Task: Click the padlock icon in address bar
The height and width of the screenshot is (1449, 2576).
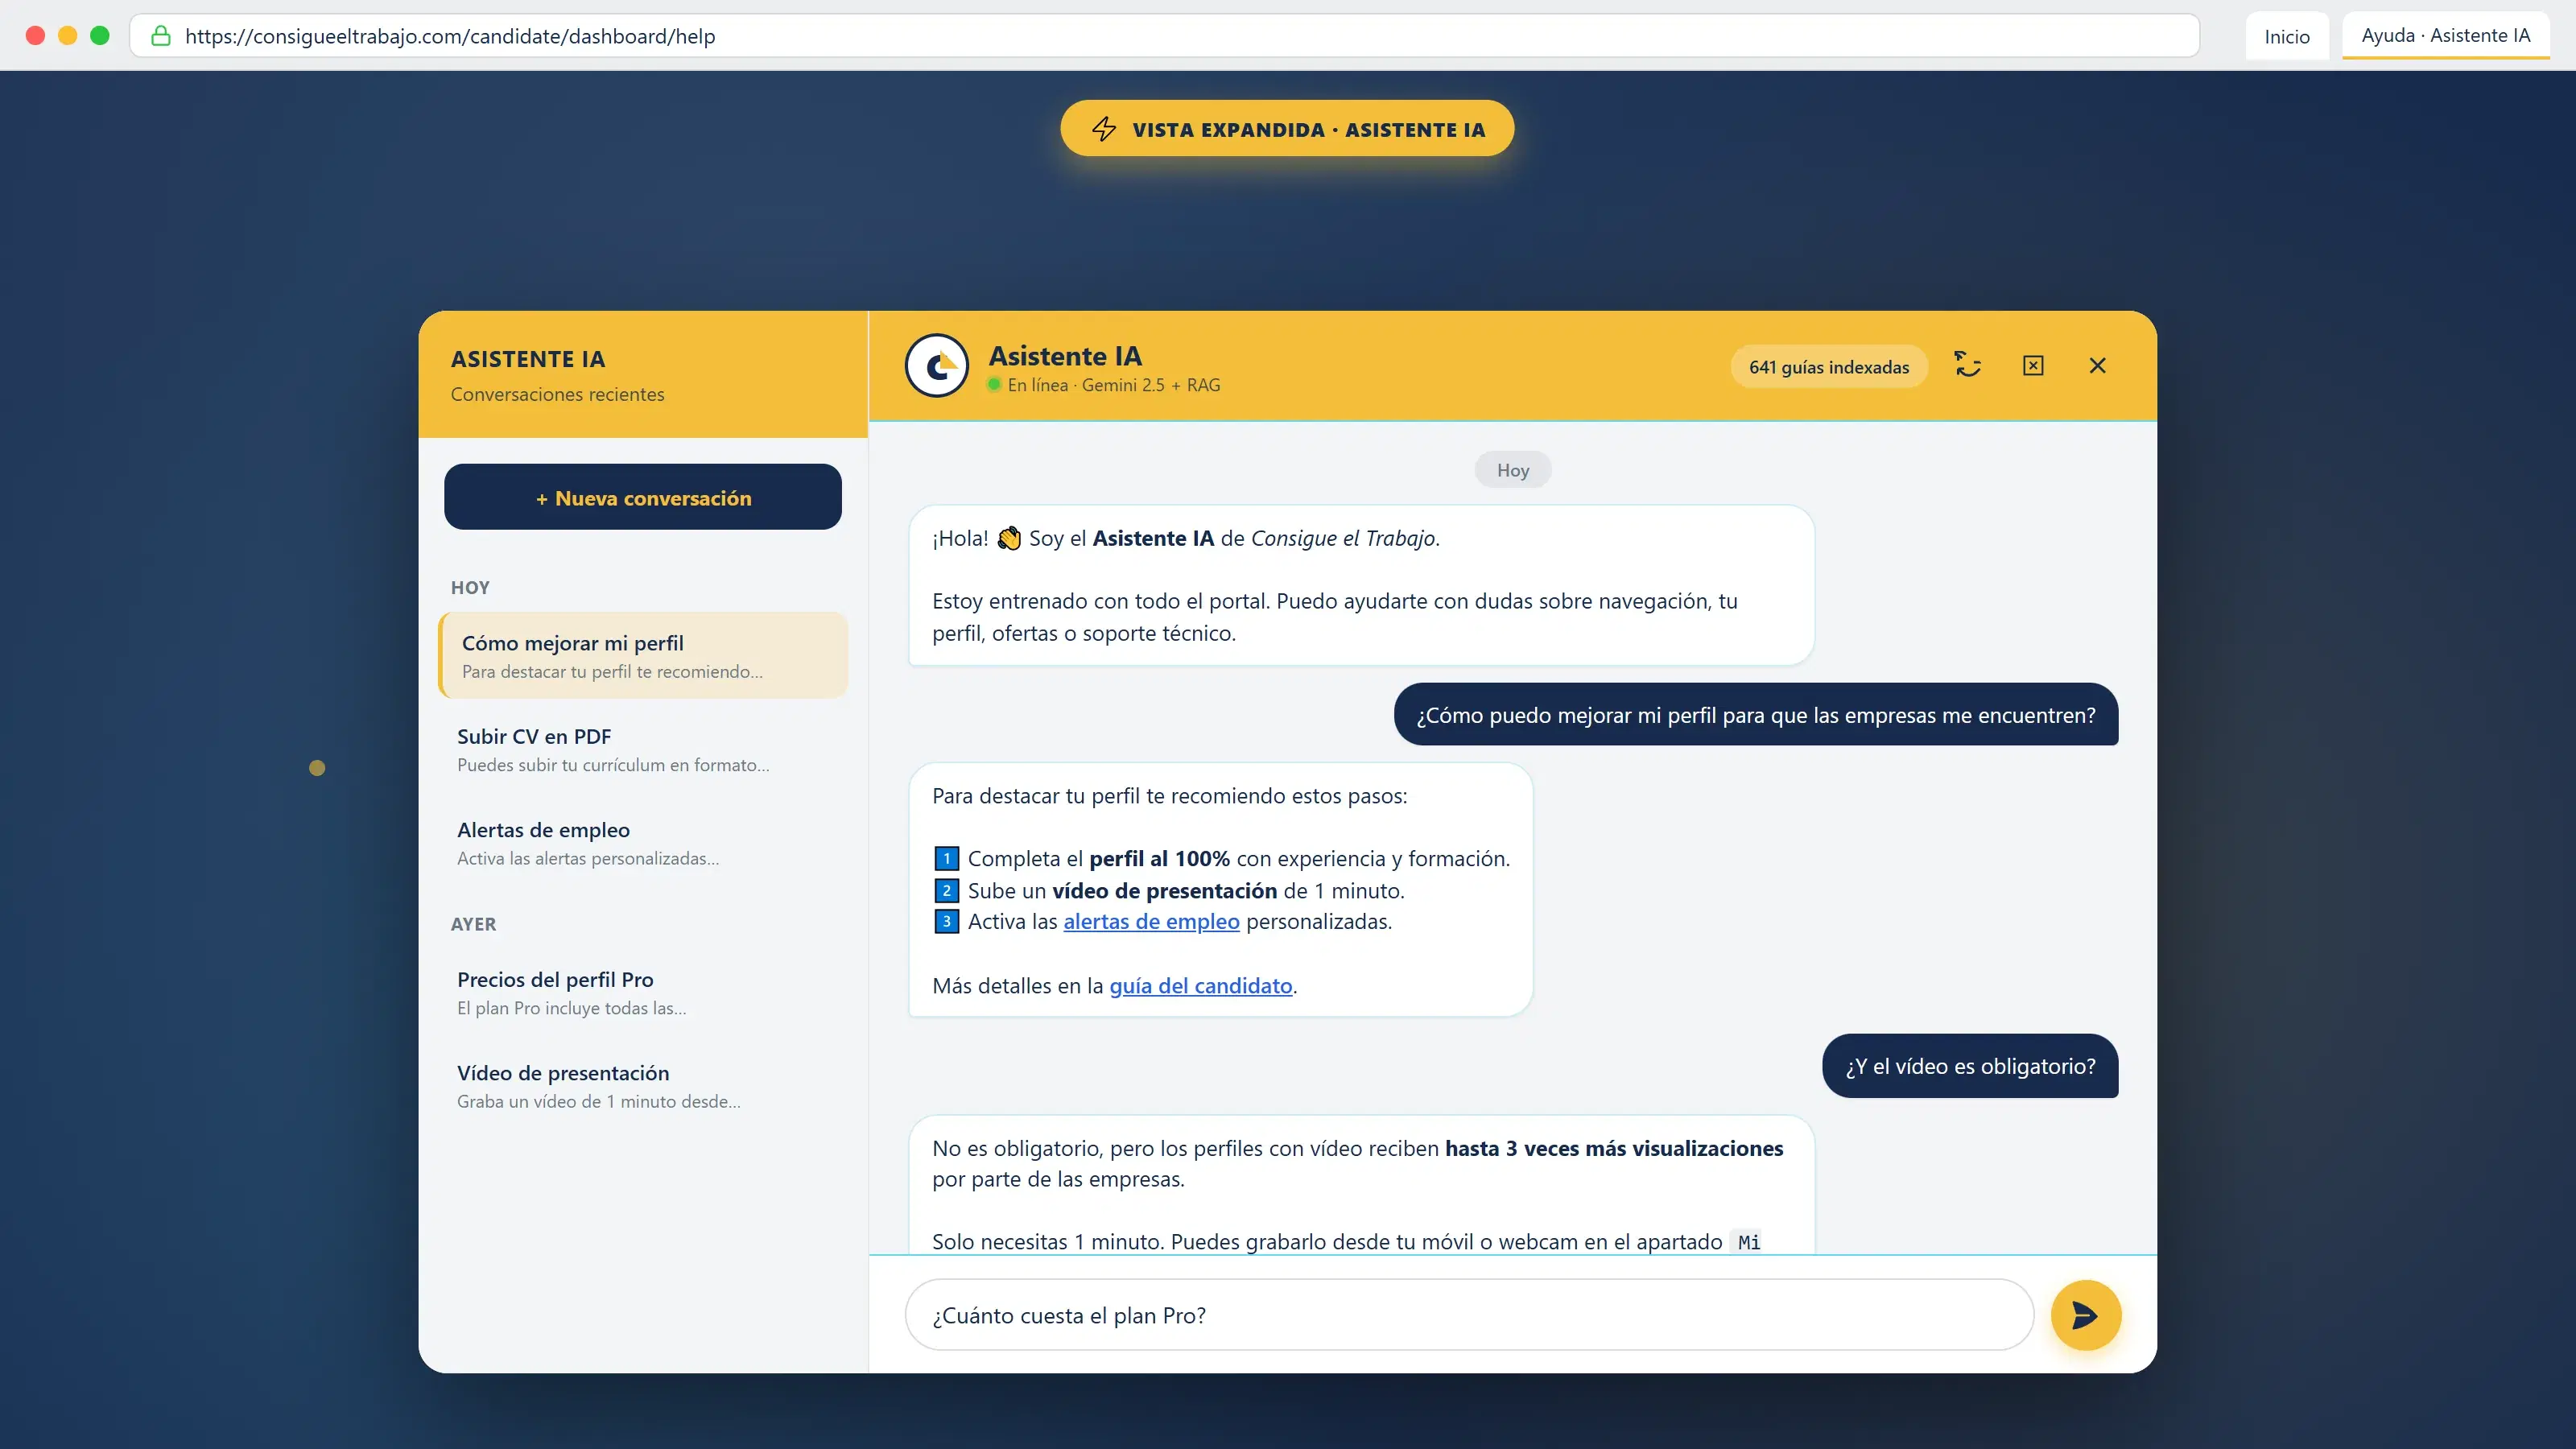Action: [x=160, y=36]
